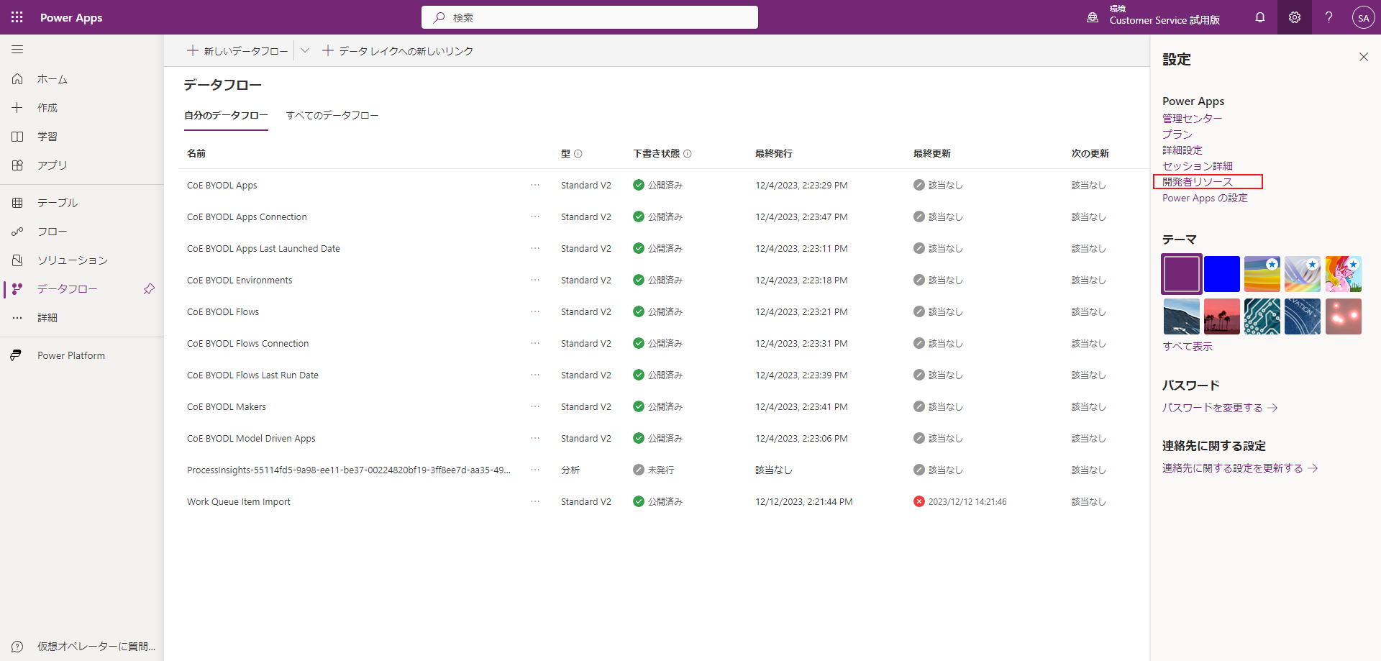Screen dimensions: 1381x661
Task: Select the solid blue theme swatch
Action: (x=1222, y=274)
